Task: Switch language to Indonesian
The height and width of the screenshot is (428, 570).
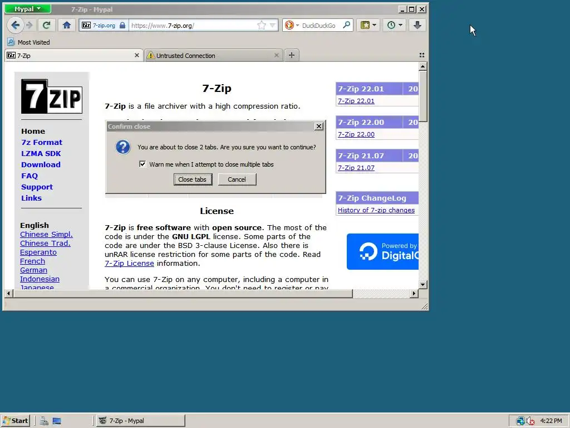Action: pos(40,279)
